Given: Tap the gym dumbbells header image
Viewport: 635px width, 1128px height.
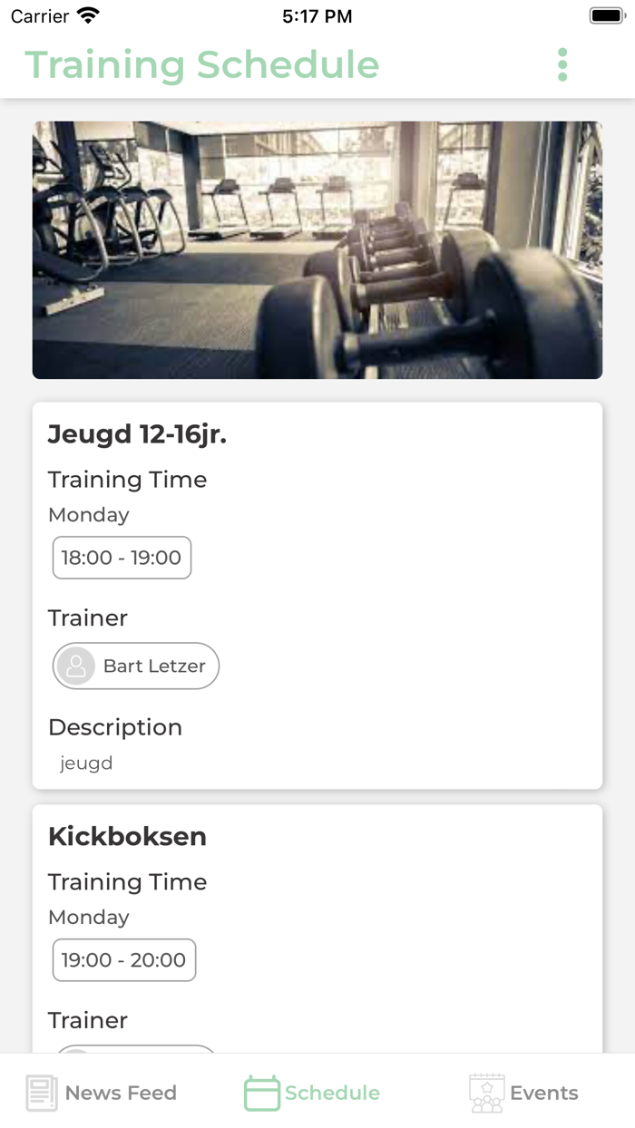Looking at the screenshot, I should [x=317, y=250].
